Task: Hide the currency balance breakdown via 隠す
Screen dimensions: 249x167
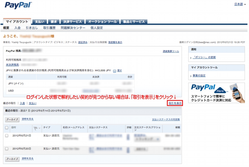Action: click(x=120, y=71)
